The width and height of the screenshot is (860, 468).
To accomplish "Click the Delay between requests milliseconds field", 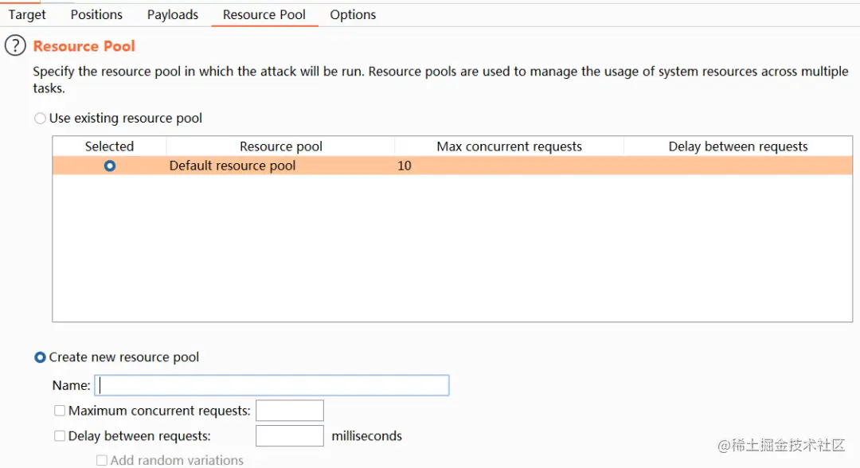I will tap(290, 435).
